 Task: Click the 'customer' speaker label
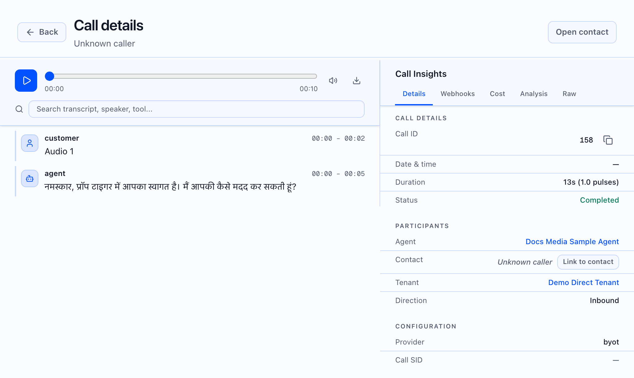pos(62,138)
